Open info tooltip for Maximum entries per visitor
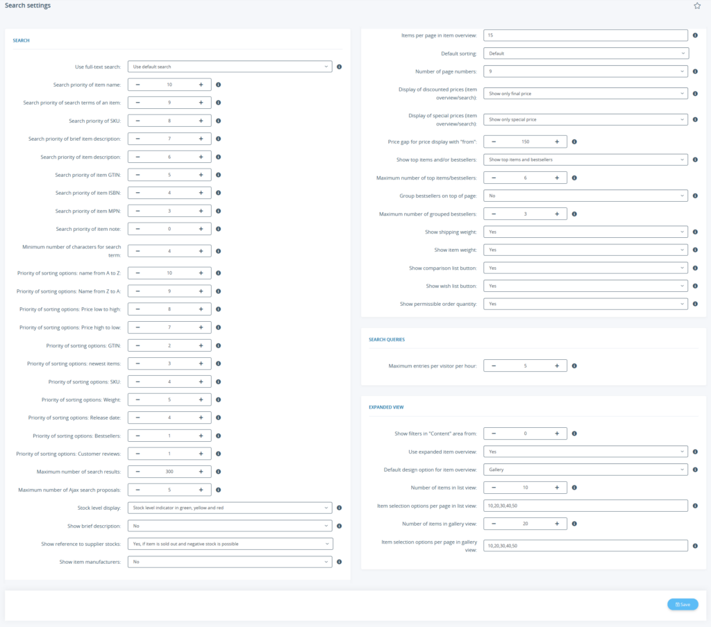 tap(576, 366)
